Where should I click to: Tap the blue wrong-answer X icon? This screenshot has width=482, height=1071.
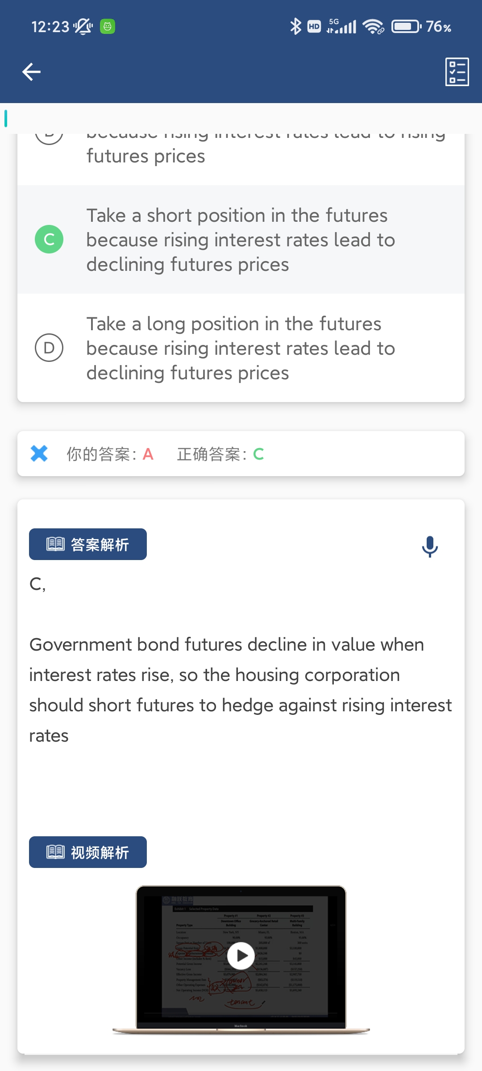click(39, 453)
